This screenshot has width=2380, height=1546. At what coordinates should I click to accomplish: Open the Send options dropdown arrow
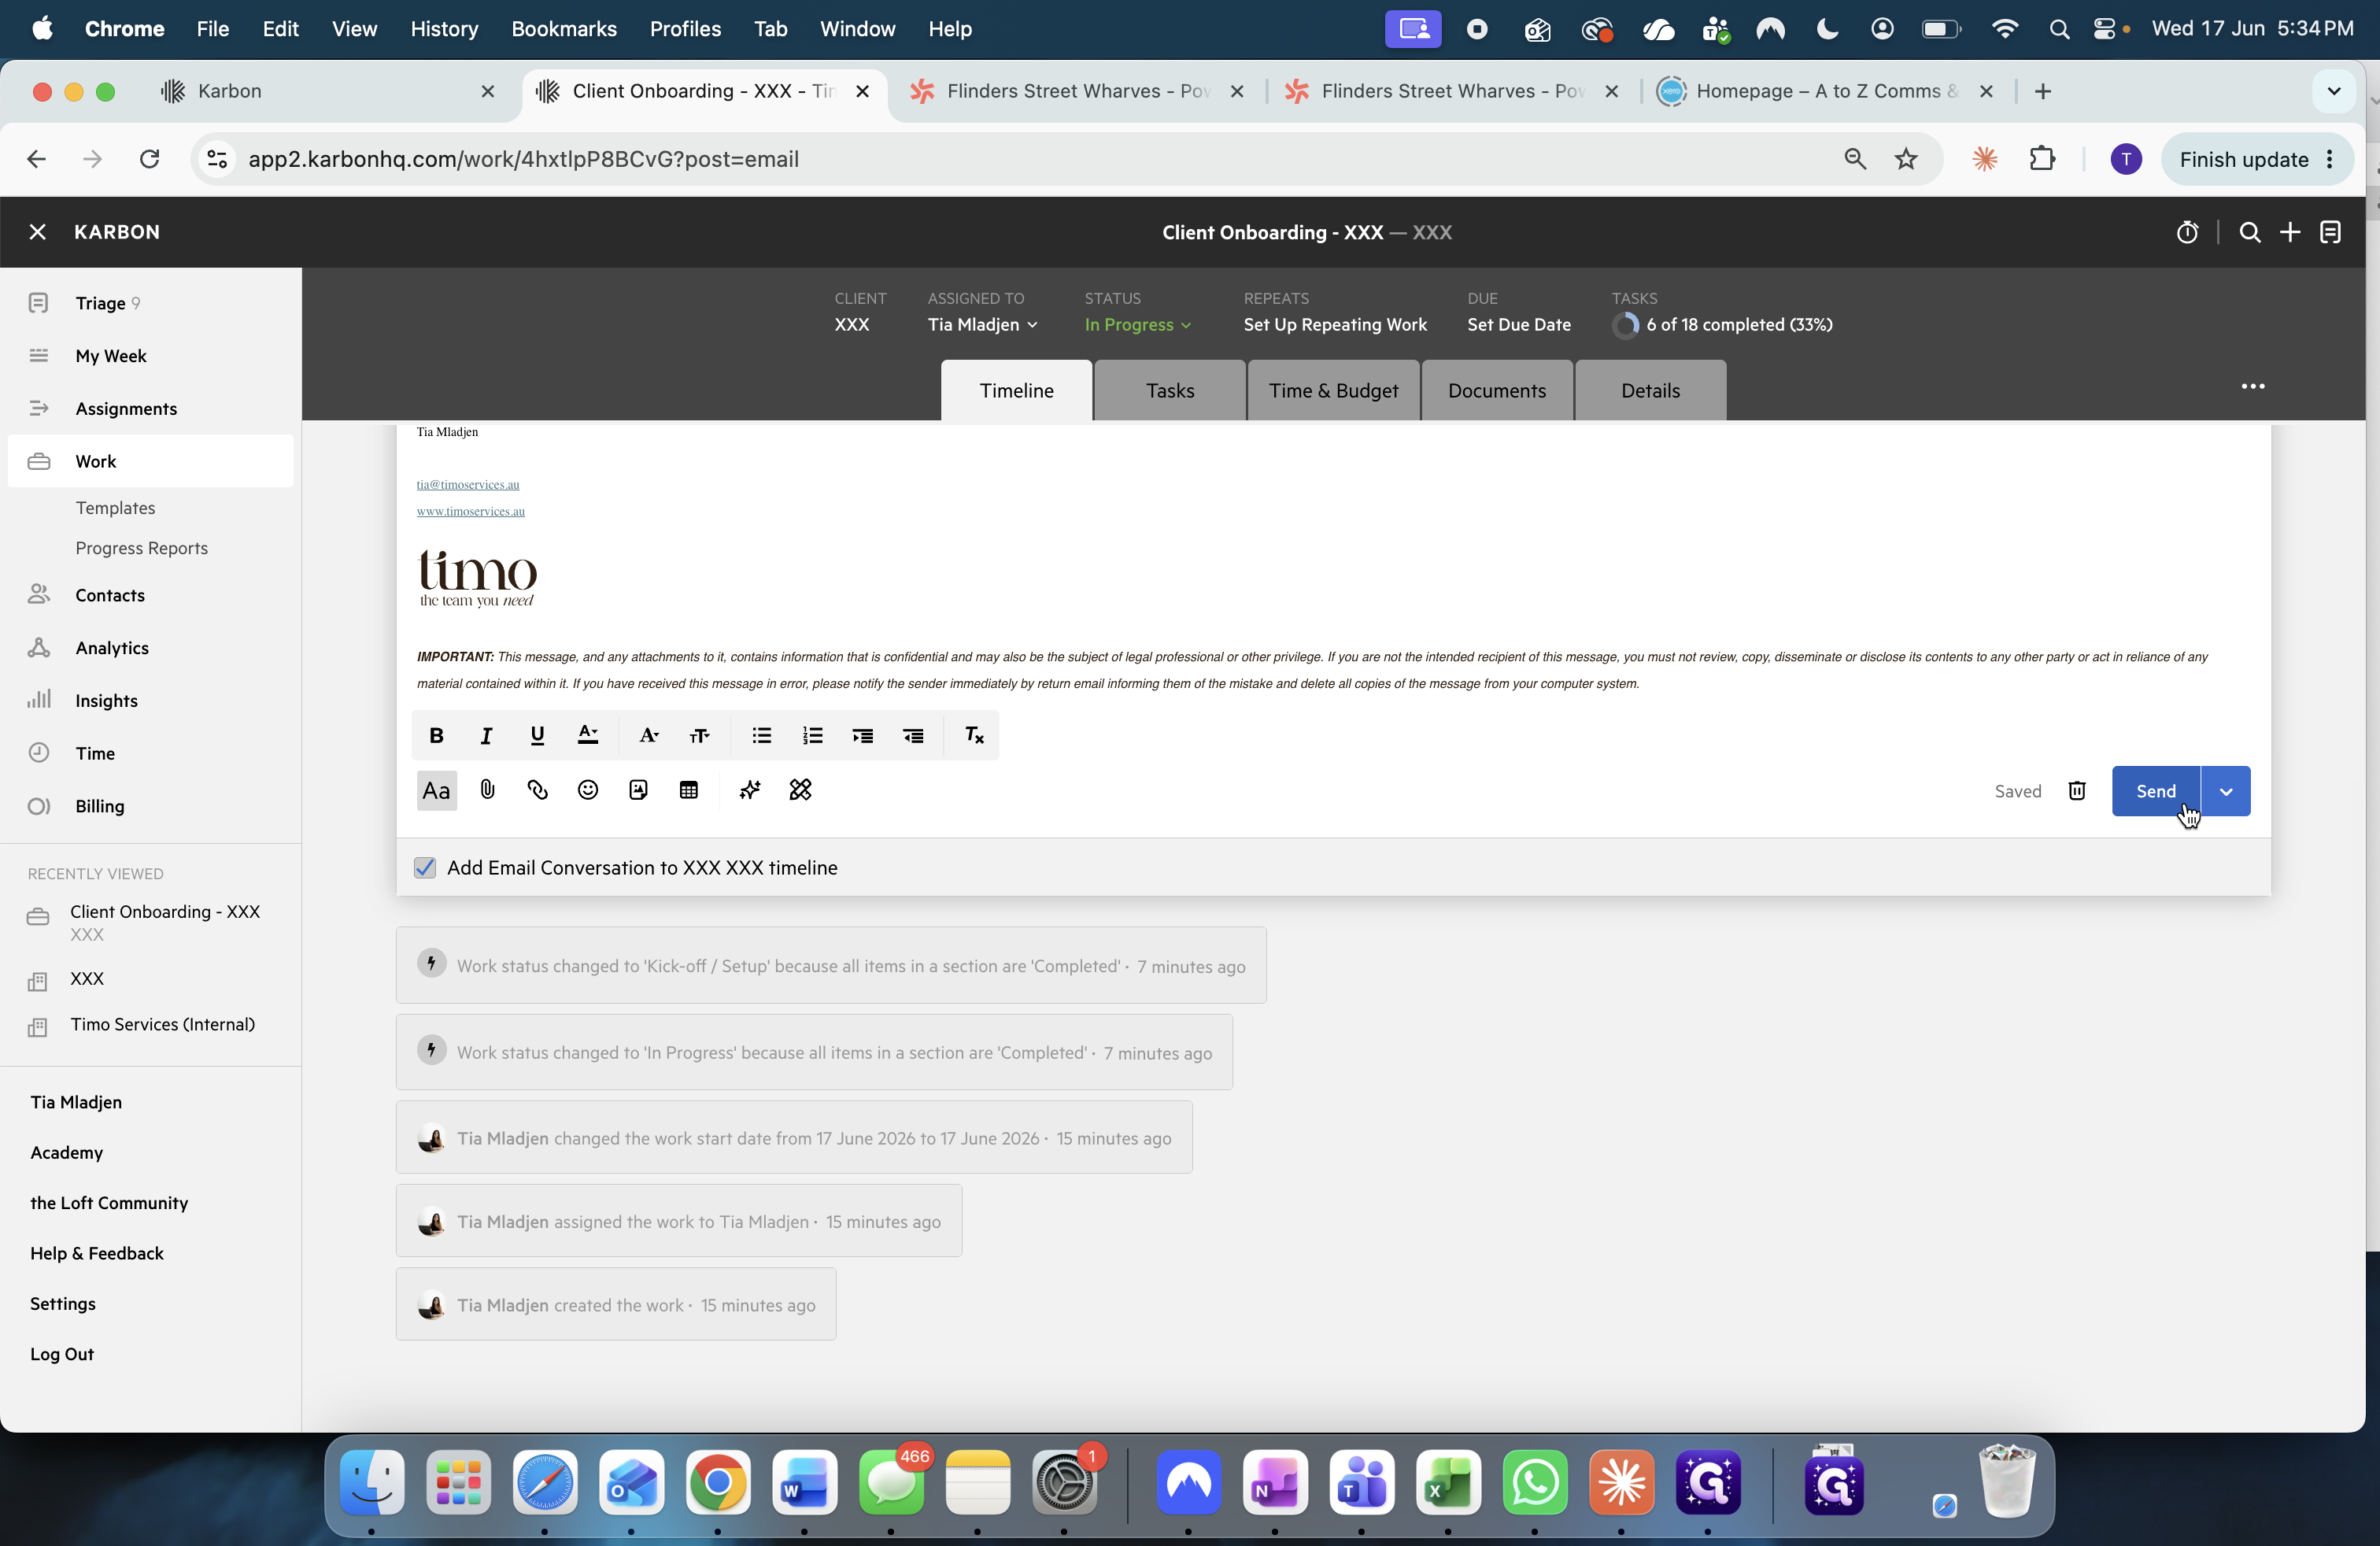click(2226, 791)
